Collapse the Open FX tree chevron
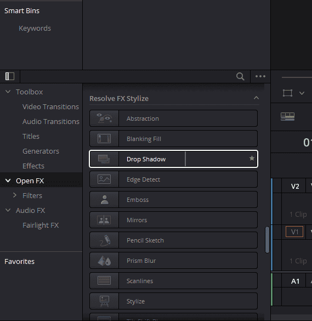 click(x=8, y=181)
